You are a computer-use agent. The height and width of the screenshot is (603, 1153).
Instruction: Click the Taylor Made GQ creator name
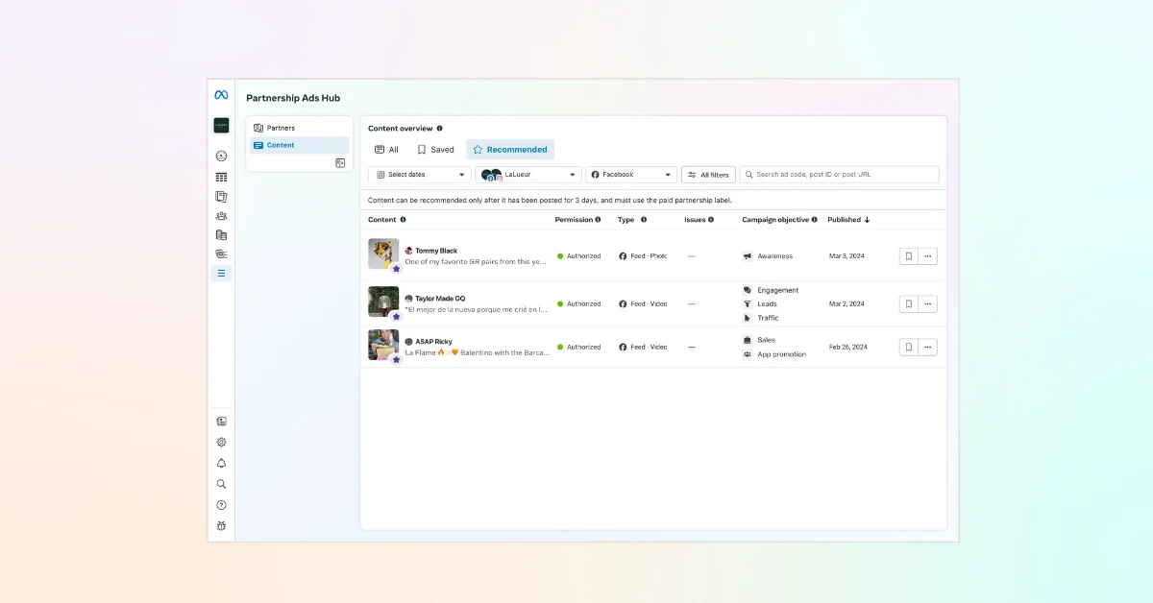tap(440, 299)
